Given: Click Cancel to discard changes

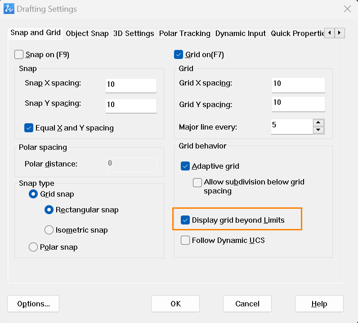Looking at the screenshot, I should point(247,304).
